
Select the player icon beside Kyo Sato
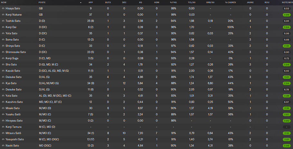click(x=3, y=83)
